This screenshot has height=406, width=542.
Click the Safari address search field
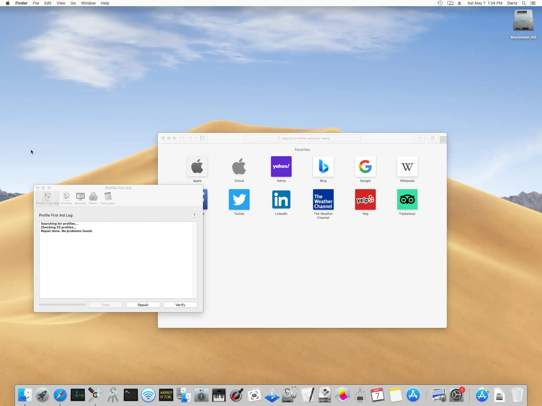point(302,138)
